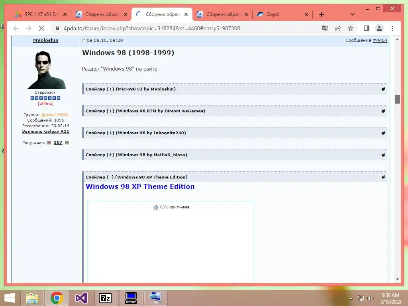This screenshot has width=408, height=306.
Task: Toggle the browser side panel
Action: pyautogui.click(x=367, y=28)
